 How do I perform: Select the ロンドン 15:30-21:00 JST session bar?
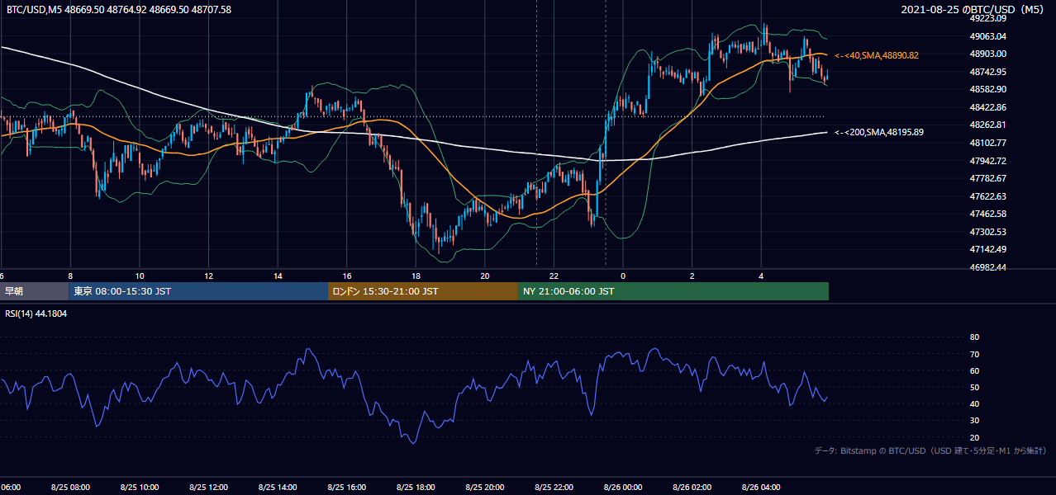[x=423, y=291]
